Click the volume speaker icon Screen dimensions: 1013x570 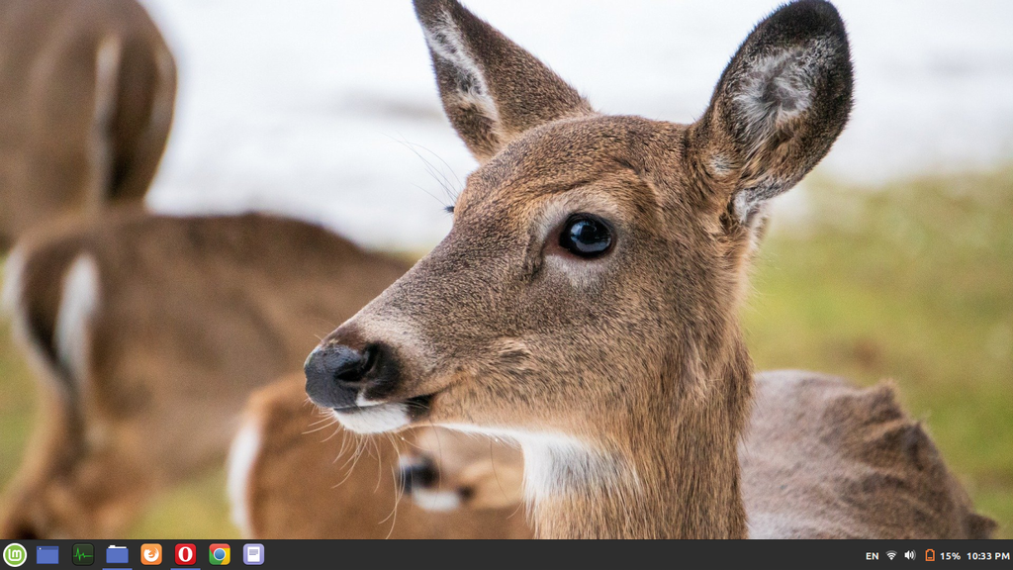(x=910, y=555)
